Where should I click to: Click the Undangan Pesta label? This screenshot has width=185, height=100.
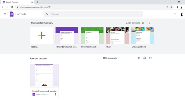click(x=139, y=47)
